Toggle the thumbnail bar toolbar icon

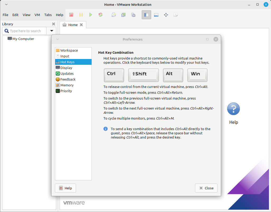[x=156, y=15]
